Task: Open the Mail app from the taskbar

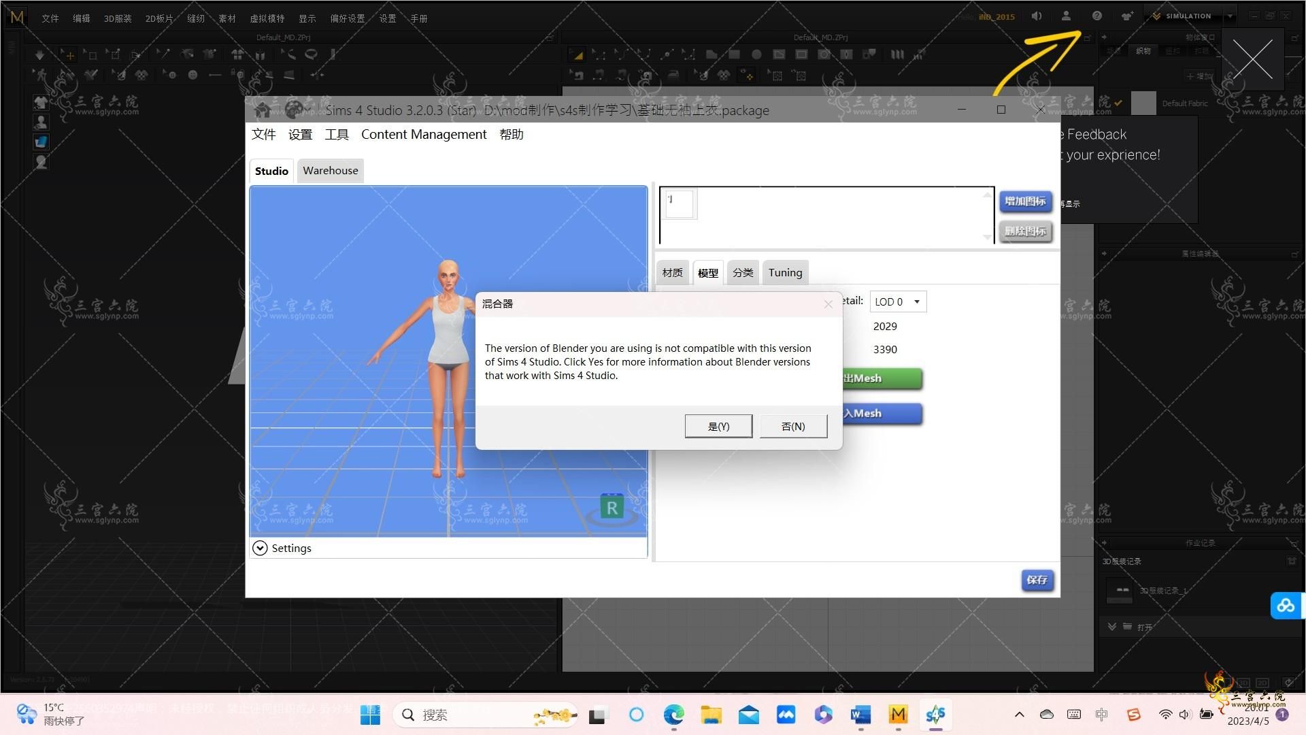Action: tap(748, 715)
